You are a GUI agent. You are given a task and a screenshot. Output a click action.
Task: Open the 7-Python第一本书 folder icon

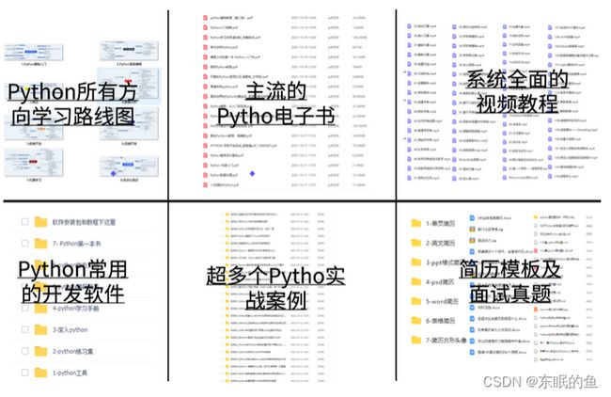(40, 244)
